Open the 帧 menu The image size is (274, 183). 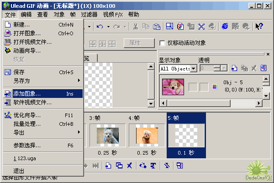pos(73,15)
